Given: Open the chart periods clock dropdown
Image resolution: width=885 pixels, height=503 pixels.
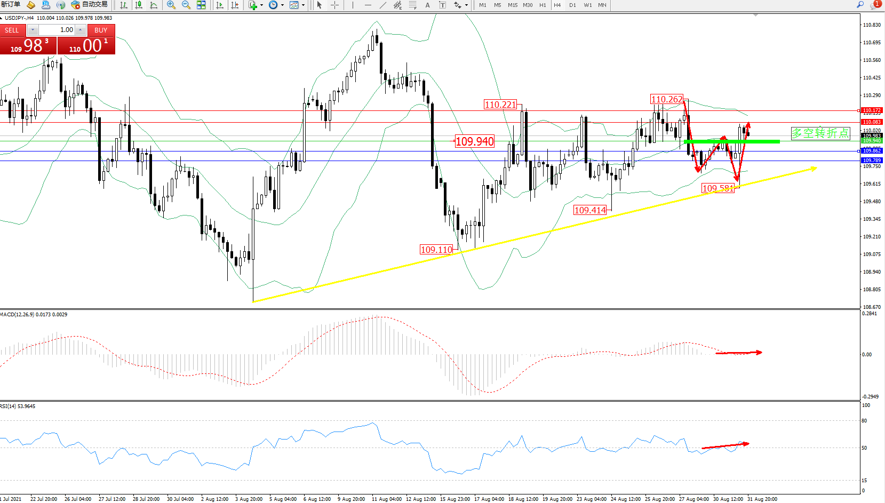Looking at the screenshot, I should pos(282,5).
